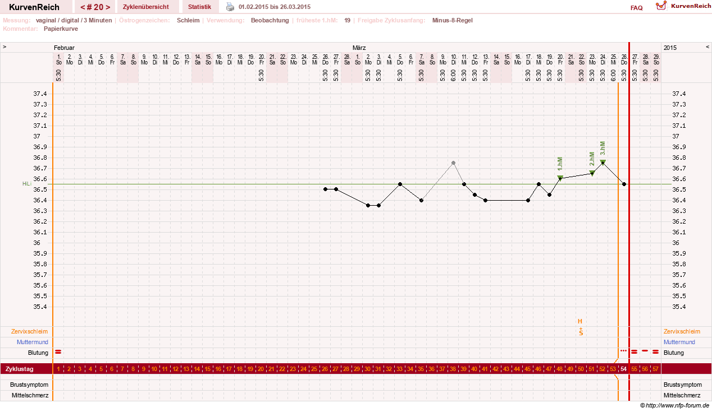Select cycle day 1 in Zyklustag row
This screenshot has height=412, width=712.
point(58,369)
